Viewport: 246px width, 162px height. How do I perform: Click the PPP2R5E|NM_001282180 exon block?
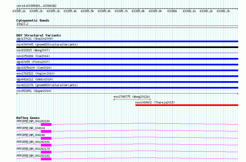point(46,124)
